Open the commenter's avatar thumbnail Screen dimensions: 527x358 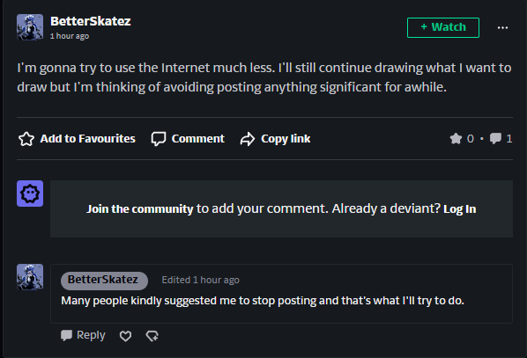pos(30,277)
